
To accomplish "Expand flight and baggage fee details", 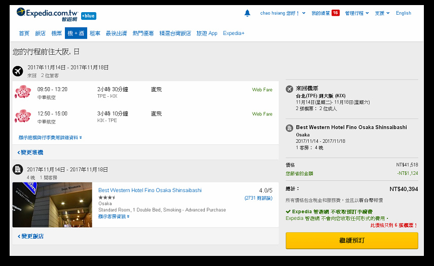I will [50, 137].
